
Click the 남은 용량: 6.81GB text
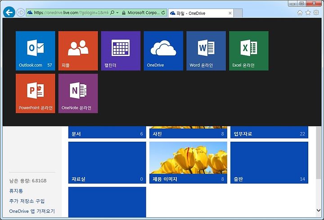click(x=28, y=181)
